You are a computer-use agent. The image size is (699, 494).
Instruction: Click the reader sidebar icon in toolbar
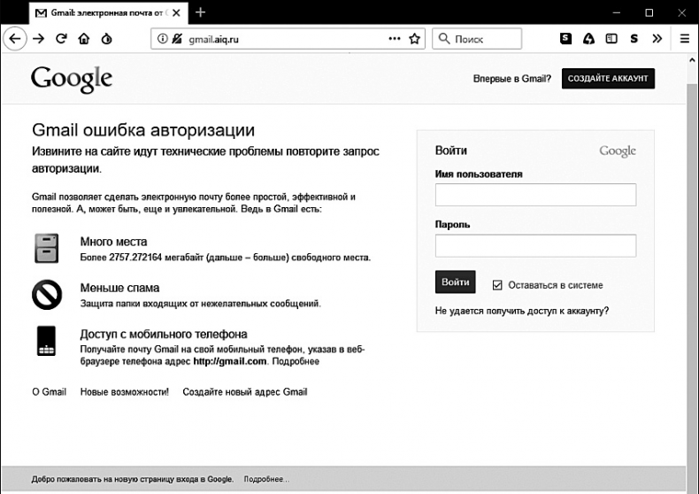611,39
